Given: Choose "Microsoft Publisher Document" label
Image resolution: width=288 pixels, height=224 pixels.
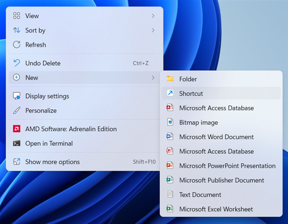Looking at the screenshot, I should [x=221, y=180].
